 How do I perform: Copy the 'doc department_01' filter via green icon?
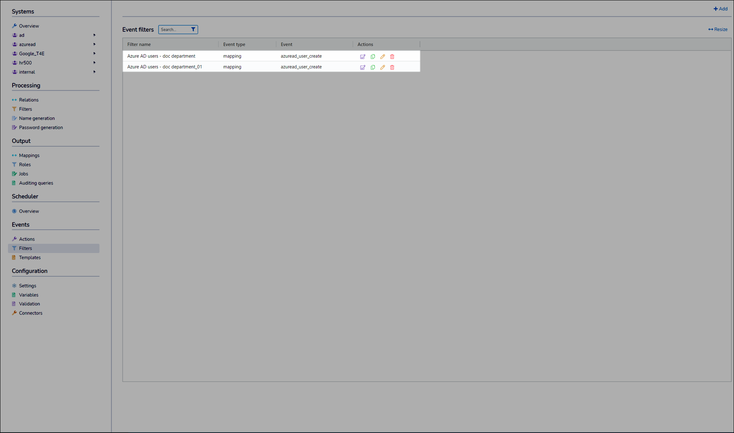[373, 67]
